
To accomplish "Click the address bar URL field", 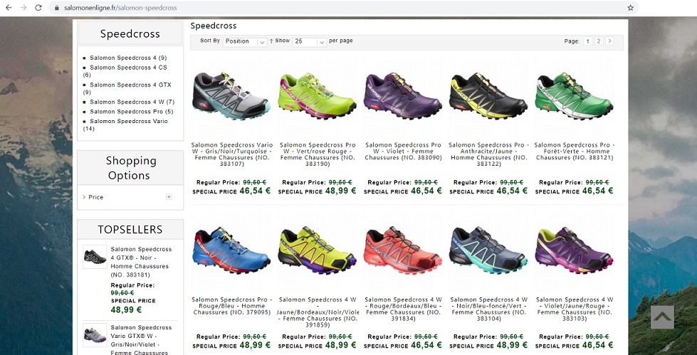I will [342, 8].
